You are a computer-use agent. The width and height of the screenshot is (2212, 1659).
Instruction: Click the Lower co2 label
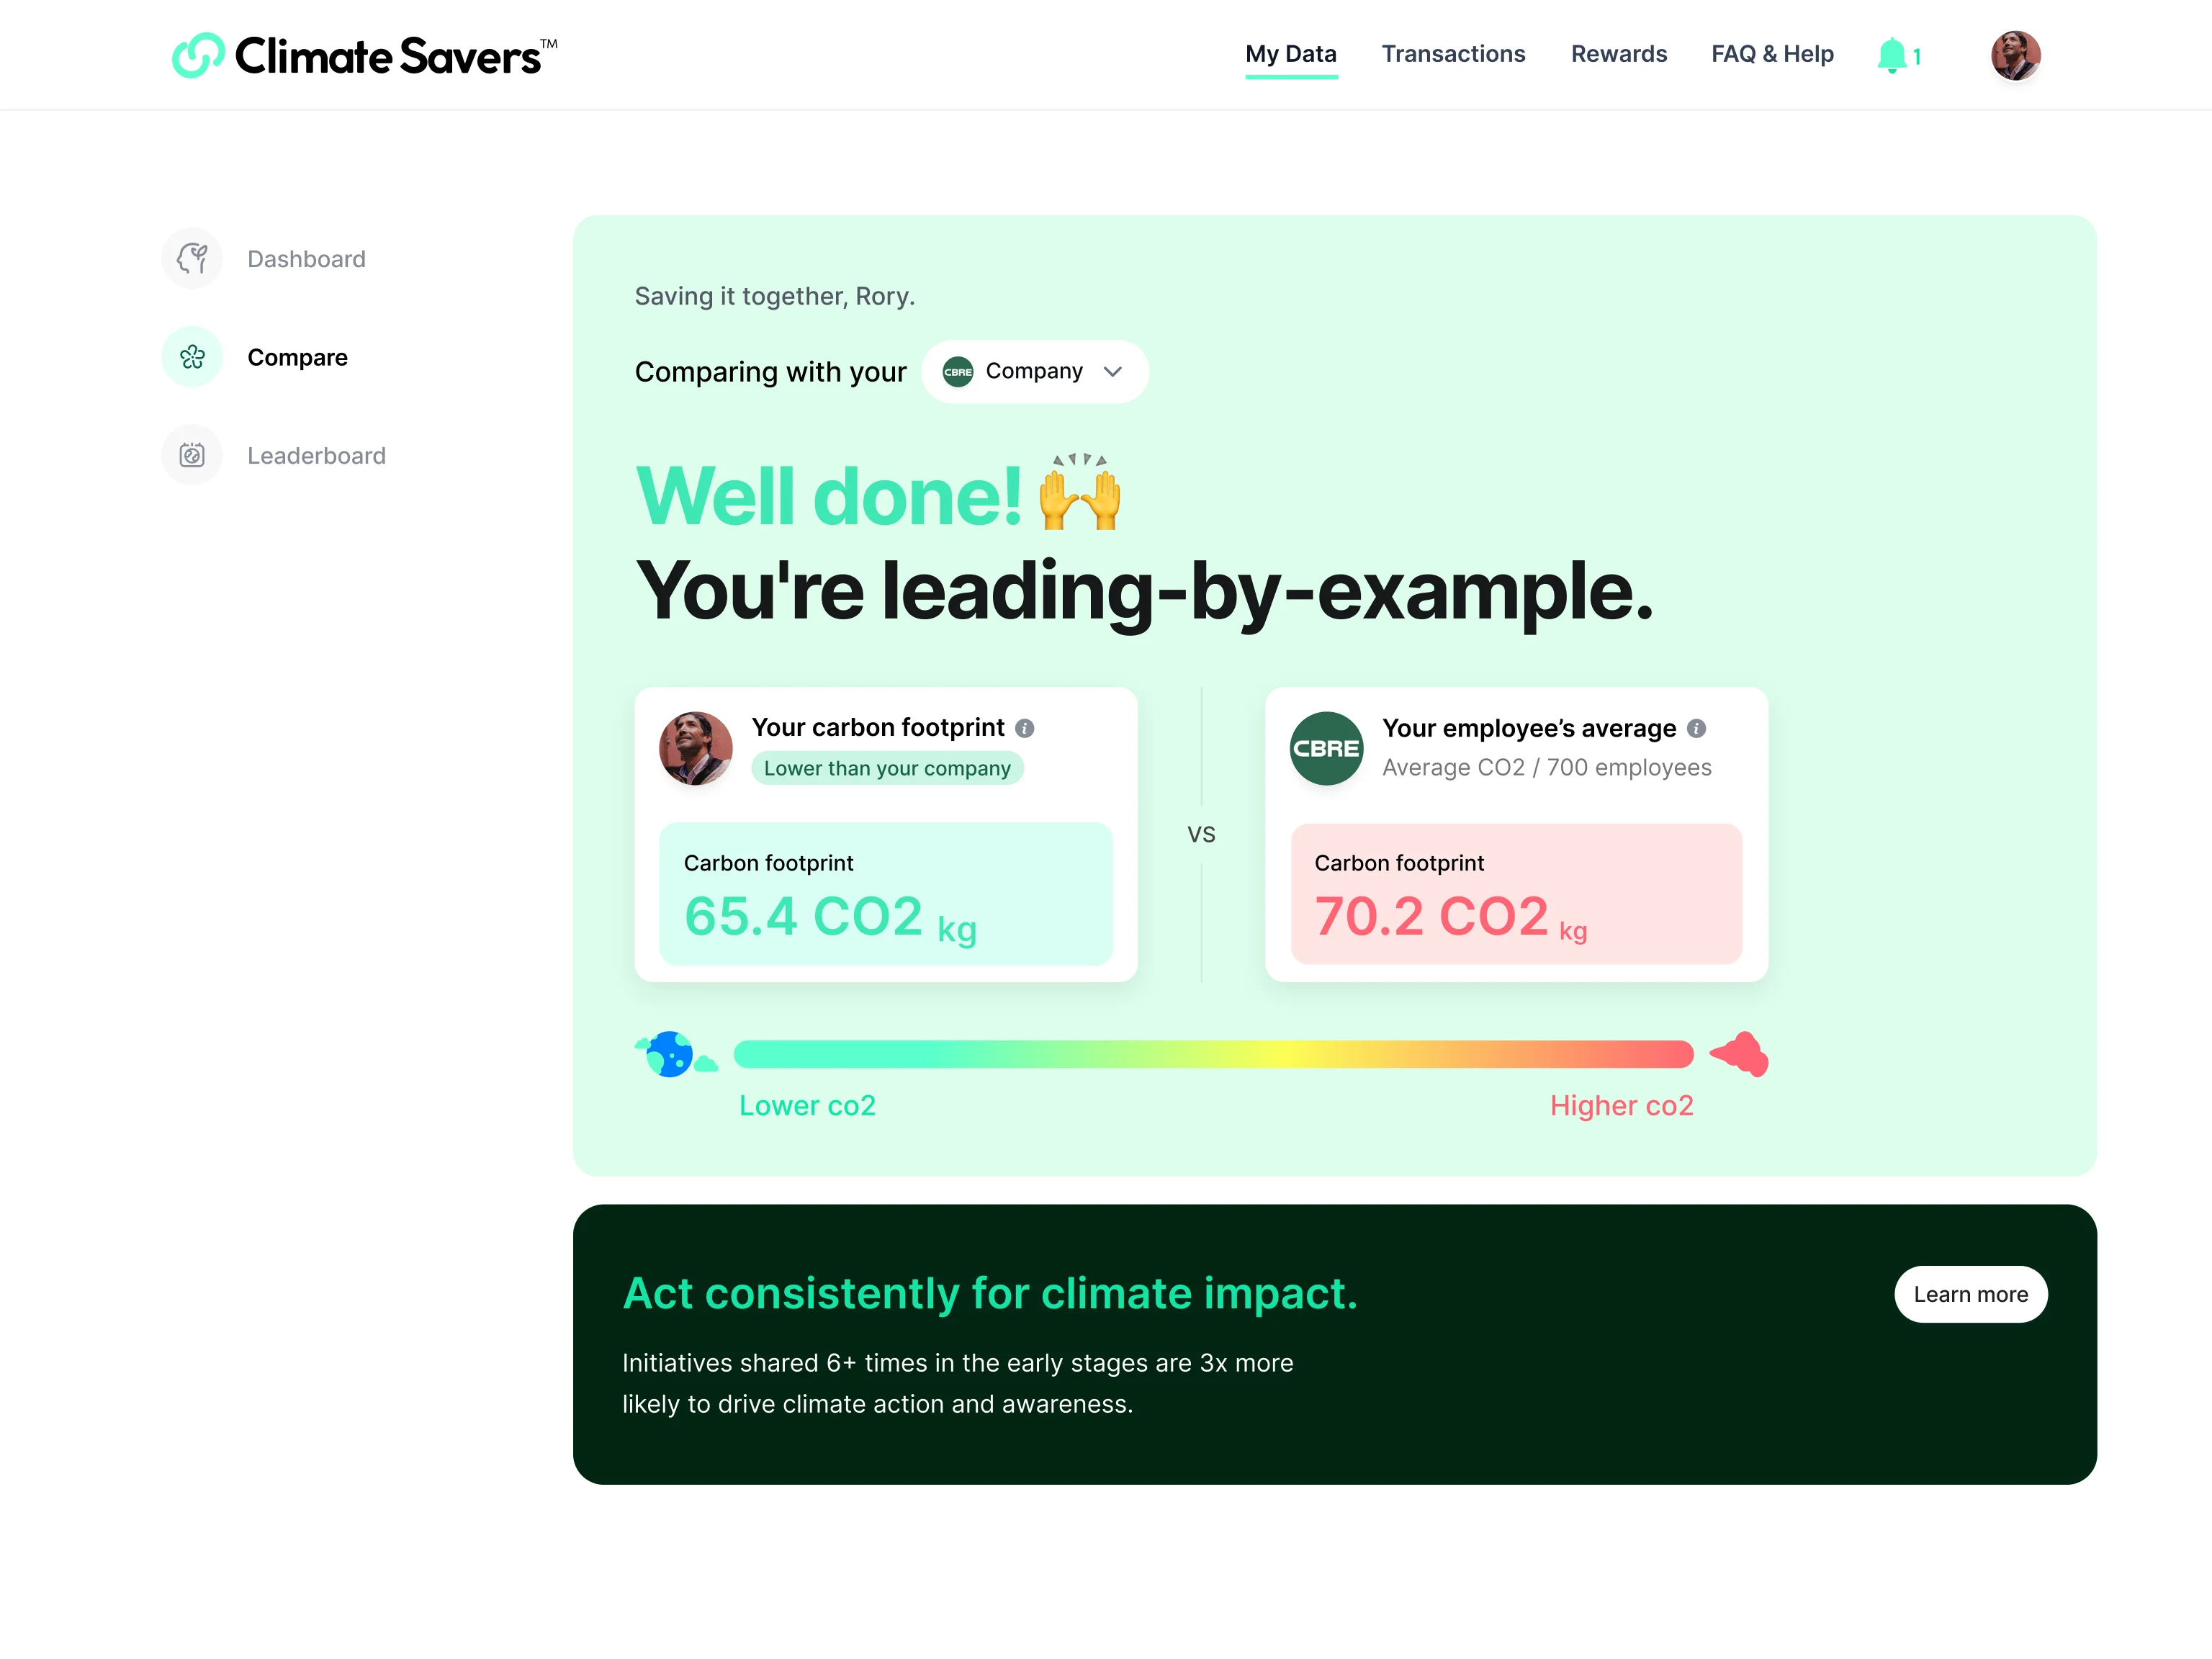(x=807, y=1105)
